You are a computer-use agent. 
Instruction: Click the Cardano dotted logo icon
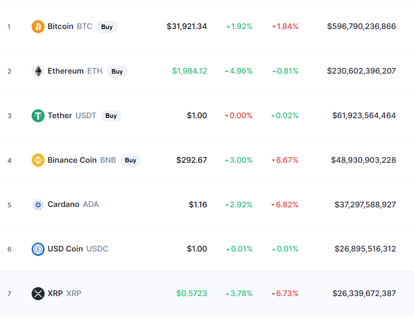tap(38, 204)
